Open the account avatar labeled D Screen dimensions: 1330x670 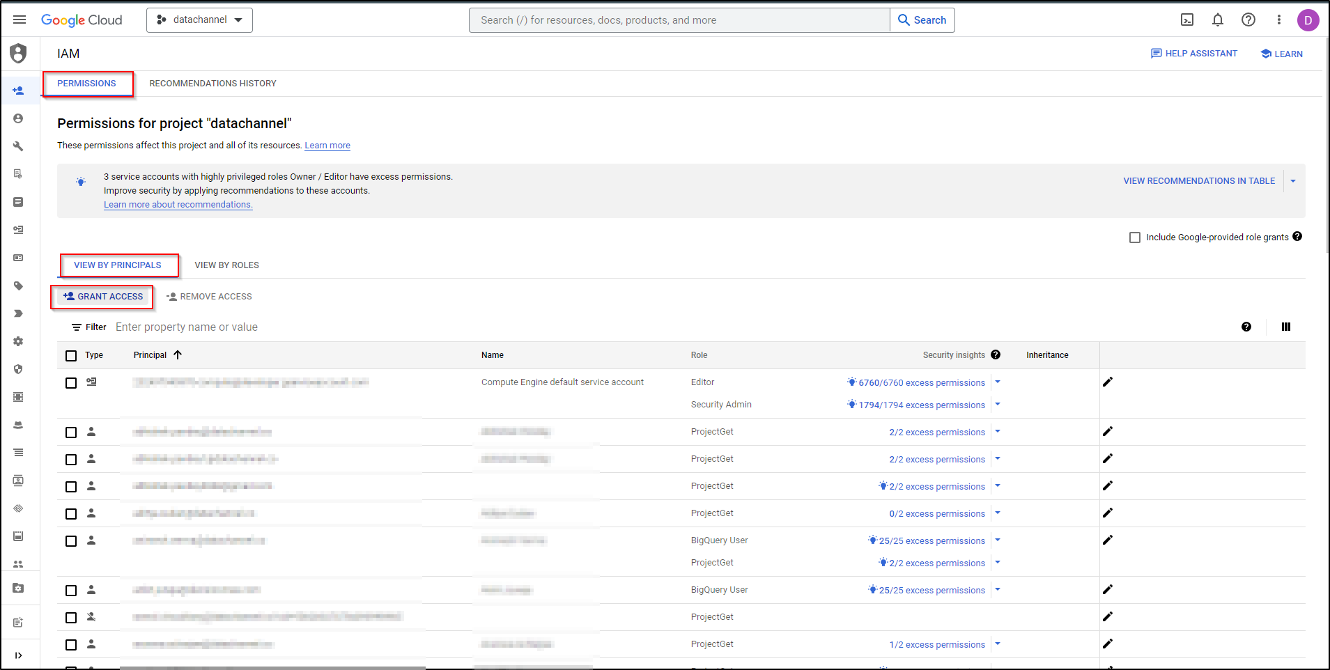click(x=1308, y=20)
